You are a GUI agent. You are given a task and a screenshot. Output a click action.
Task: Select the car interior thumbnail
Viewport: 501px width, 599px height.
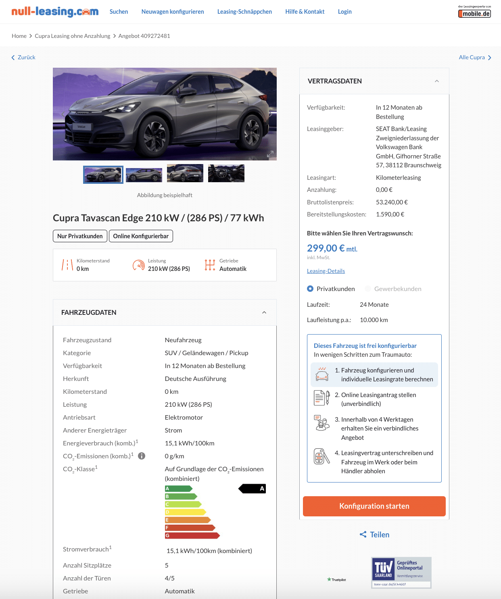[226, 173]
